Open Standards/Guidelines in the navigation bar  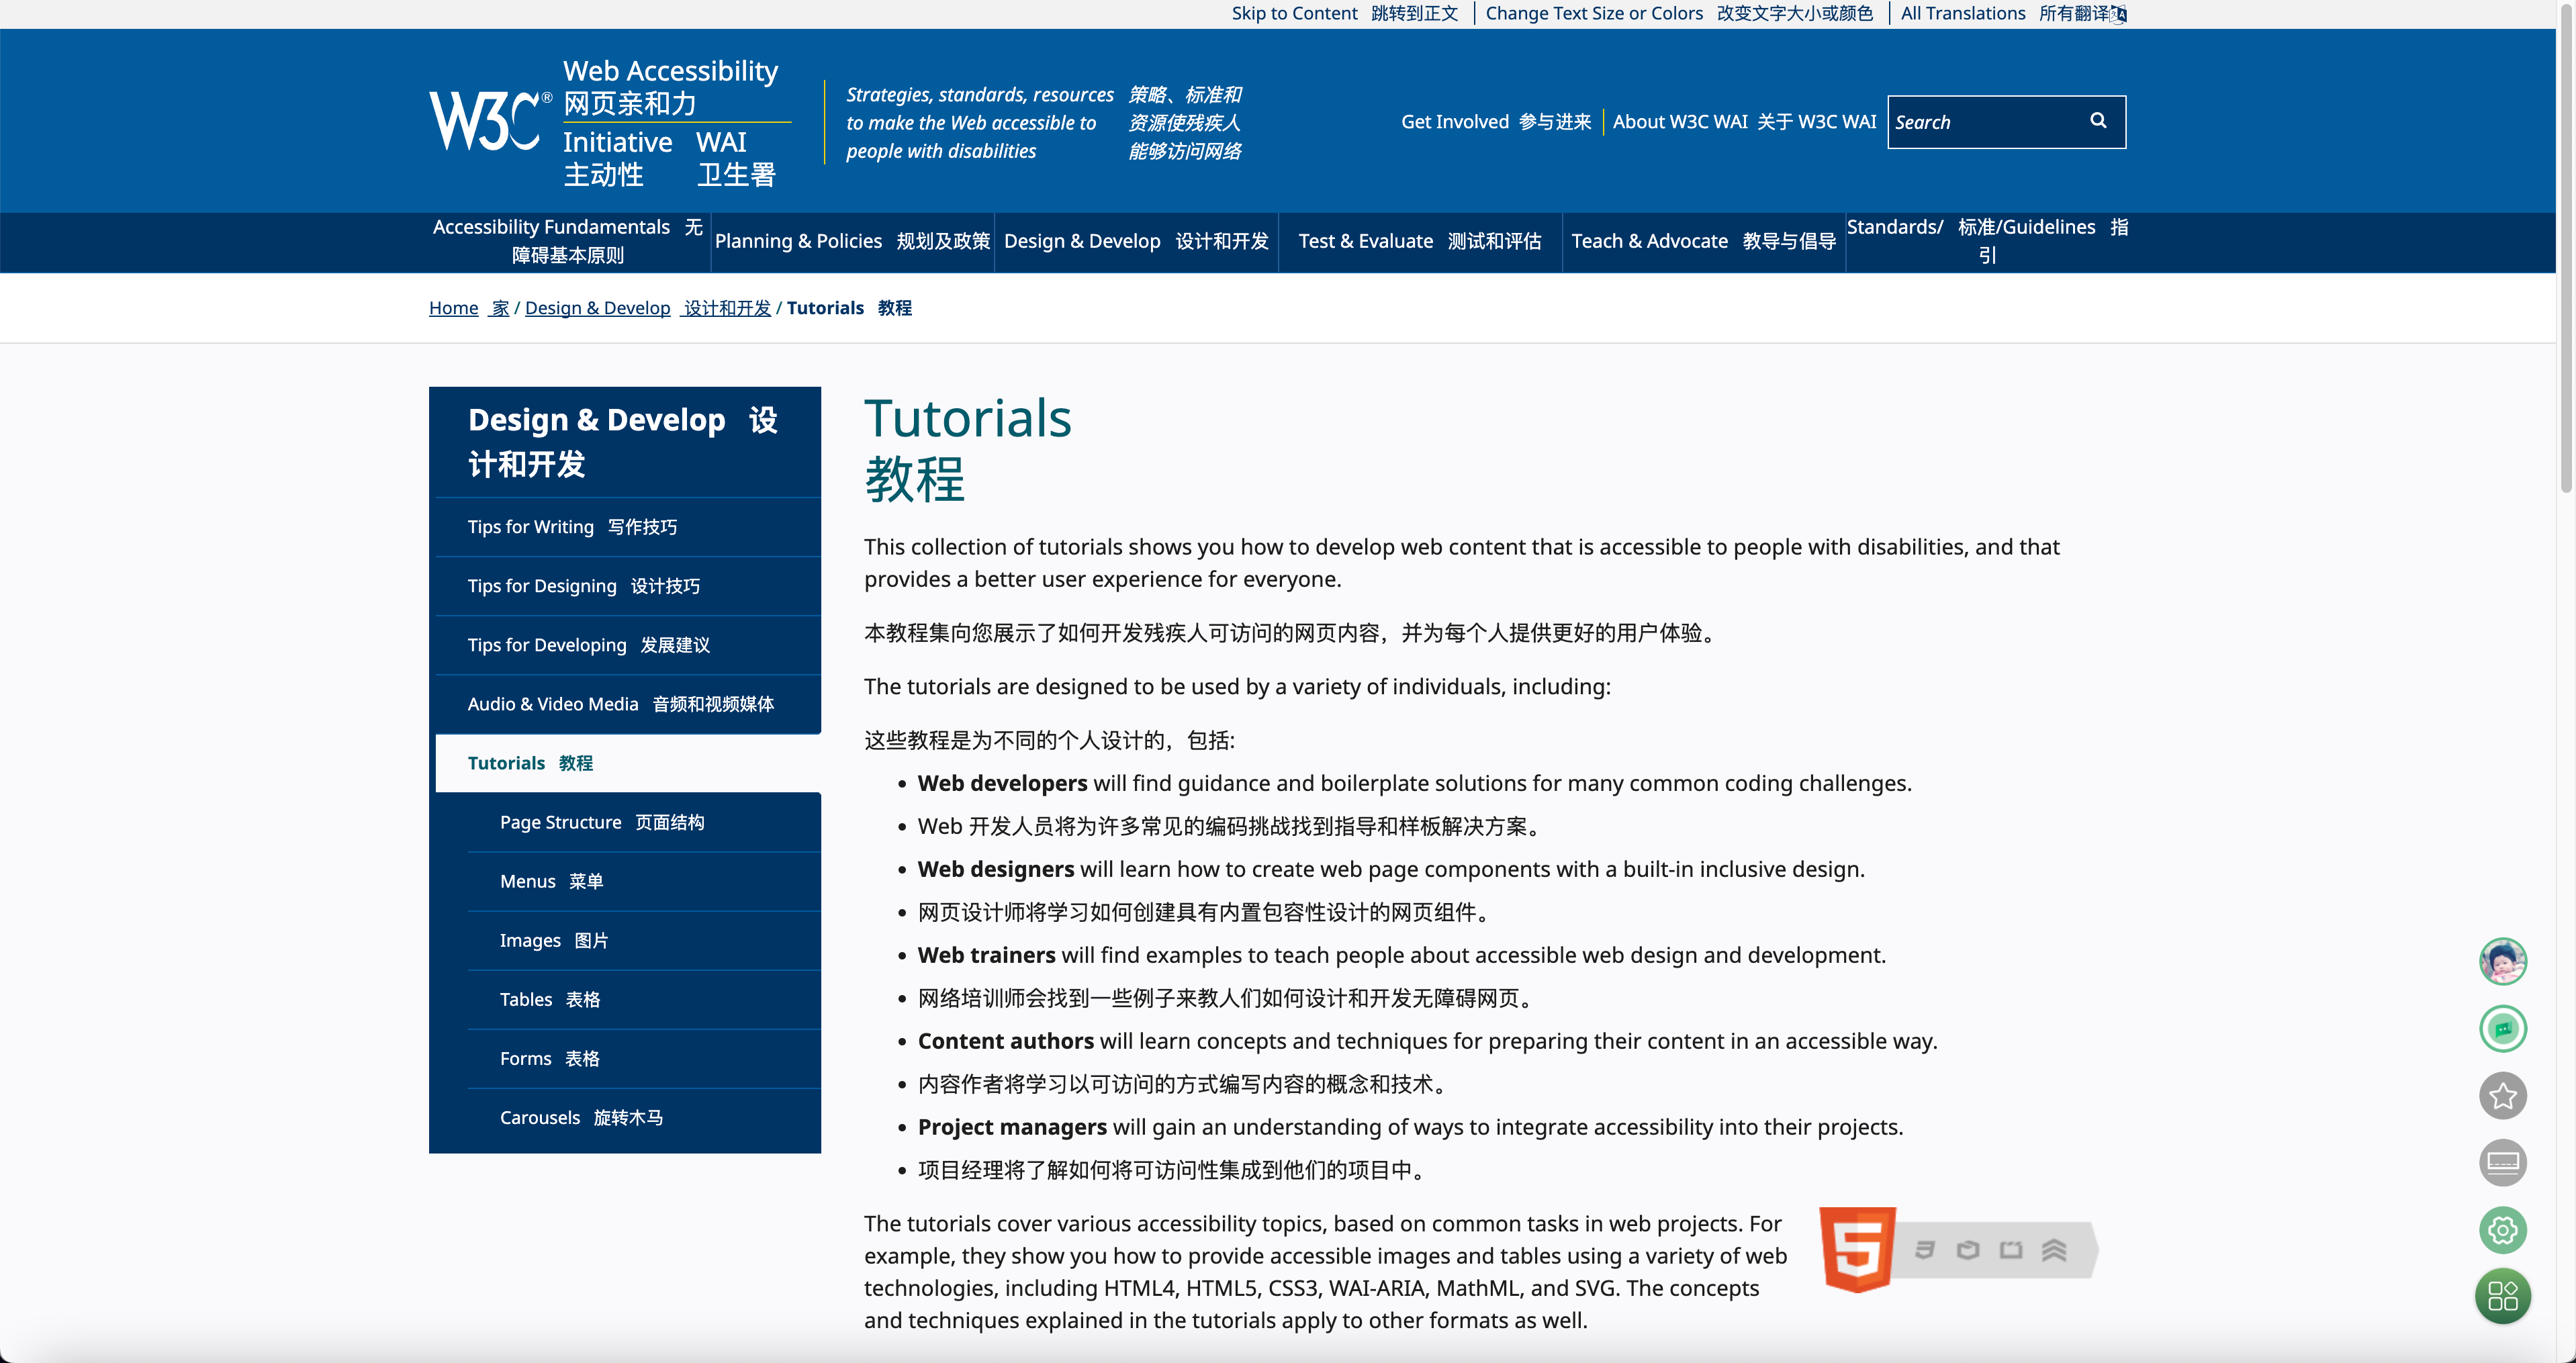(x=1987, y=241)
